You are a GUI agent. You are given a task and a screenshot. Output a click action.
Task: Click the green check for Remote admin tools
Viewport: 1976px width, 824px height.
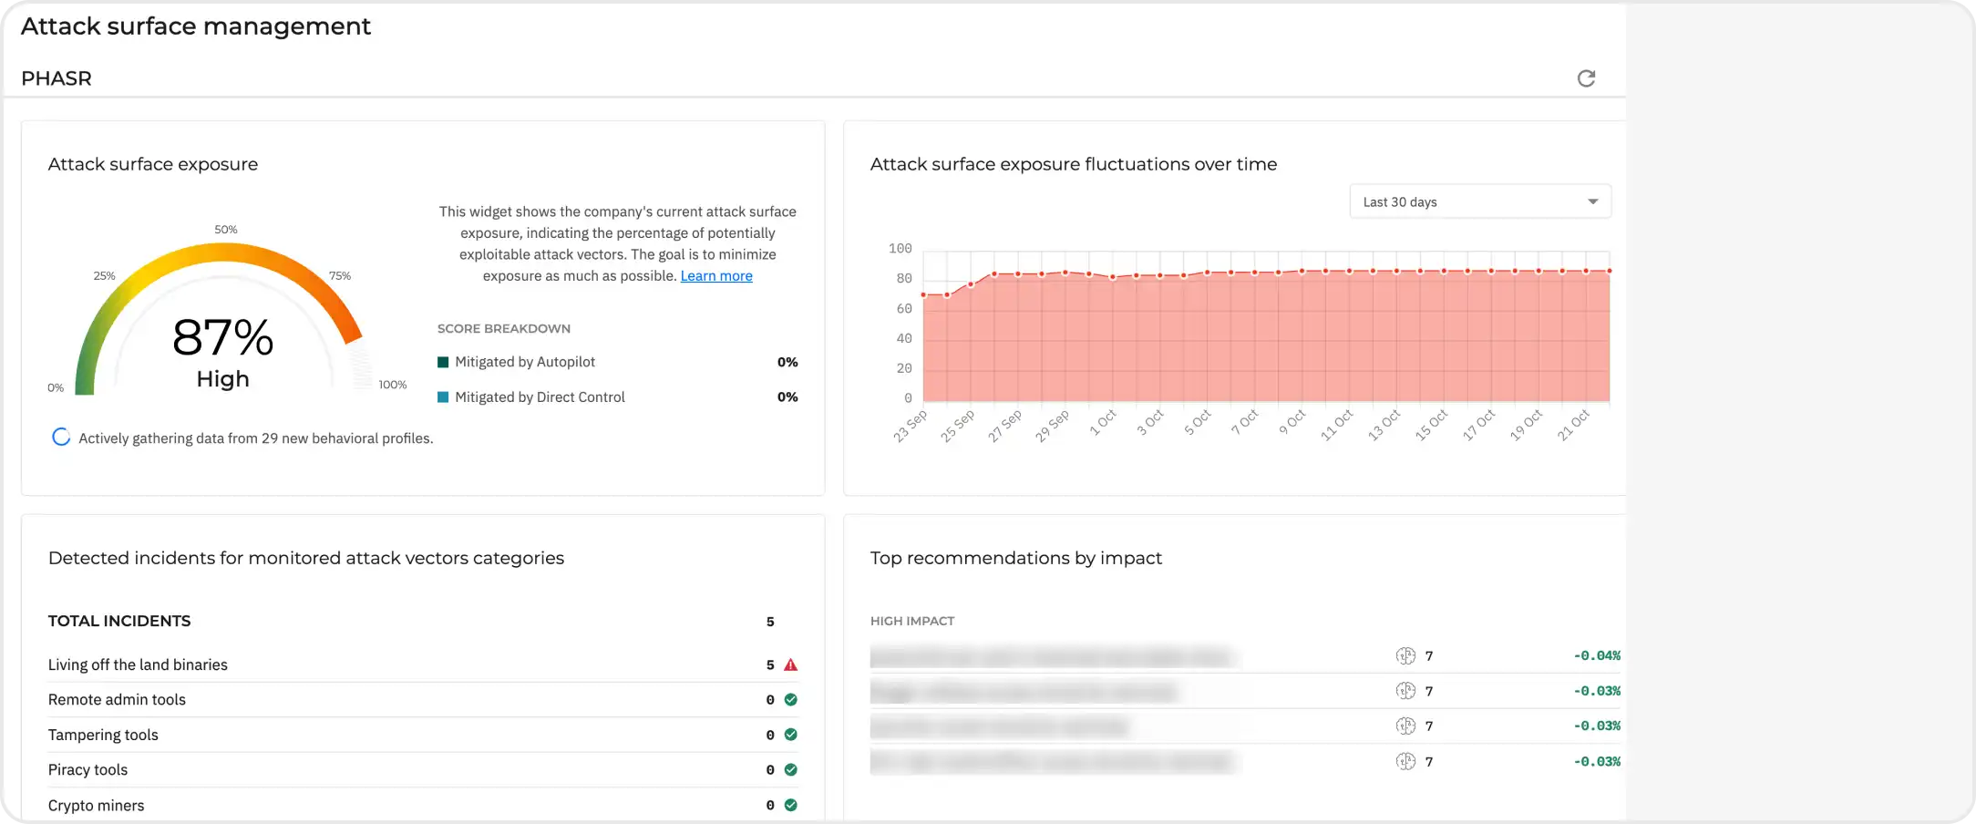point(791,700)
